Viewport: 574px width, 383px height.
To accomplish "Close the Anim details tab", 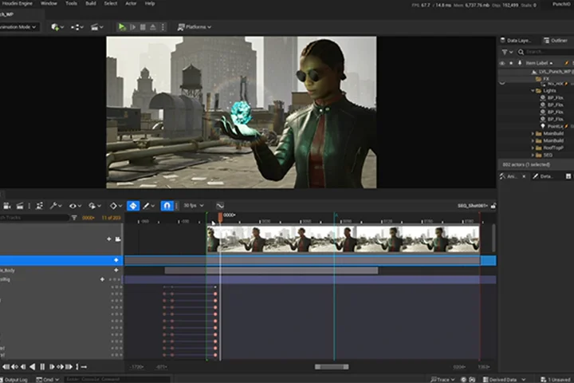I will coord(524,176).
